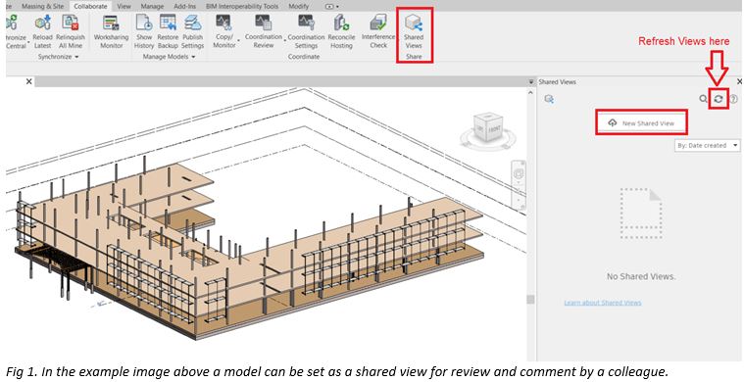This screenshot has height=382, width=744.
Task: Open the Worksharing Monitor
Action: coord(111,31)
